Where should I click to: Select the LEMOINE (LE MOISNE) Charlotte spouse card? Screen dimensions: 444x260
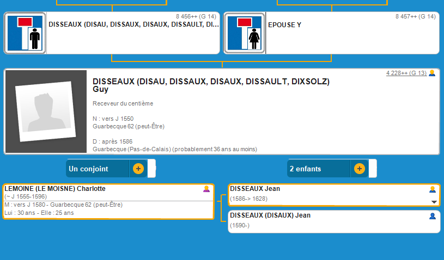coord(108,201)
